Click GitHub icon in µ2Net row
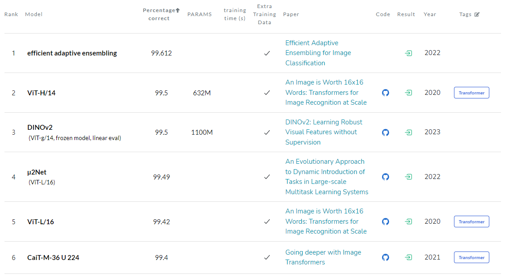Image resolution: width=509 pixels, height=277 pixels. pos(385,177)
